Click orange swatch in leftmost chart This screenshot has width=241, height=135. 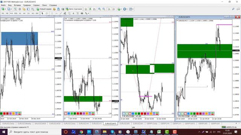pos(14,114)
